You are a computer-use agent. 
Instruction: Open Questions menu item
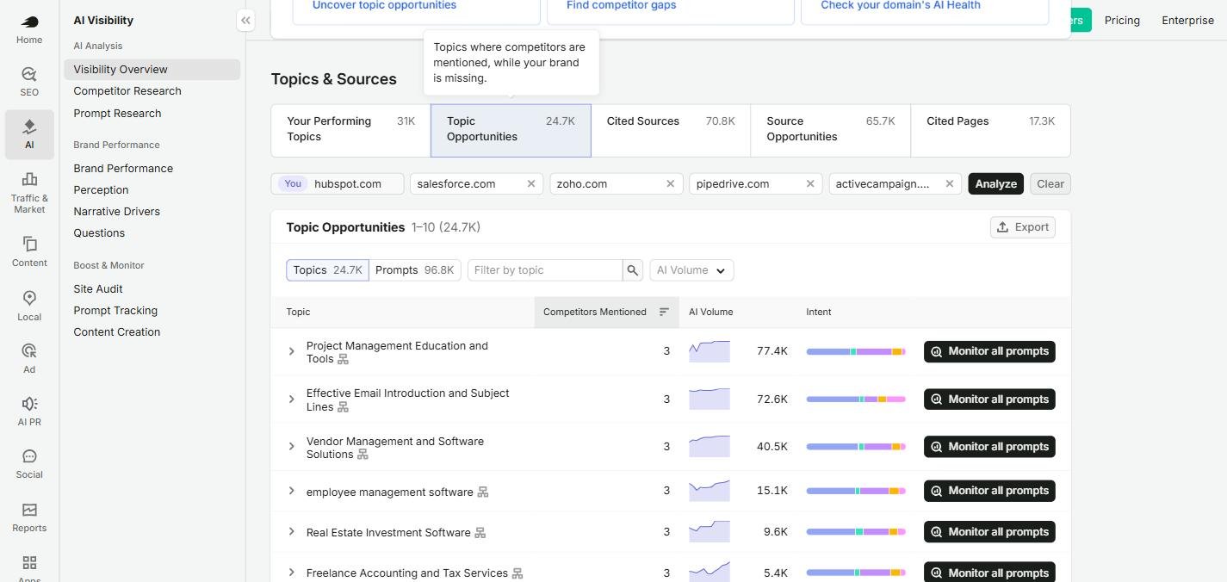(x=99, y=233)
